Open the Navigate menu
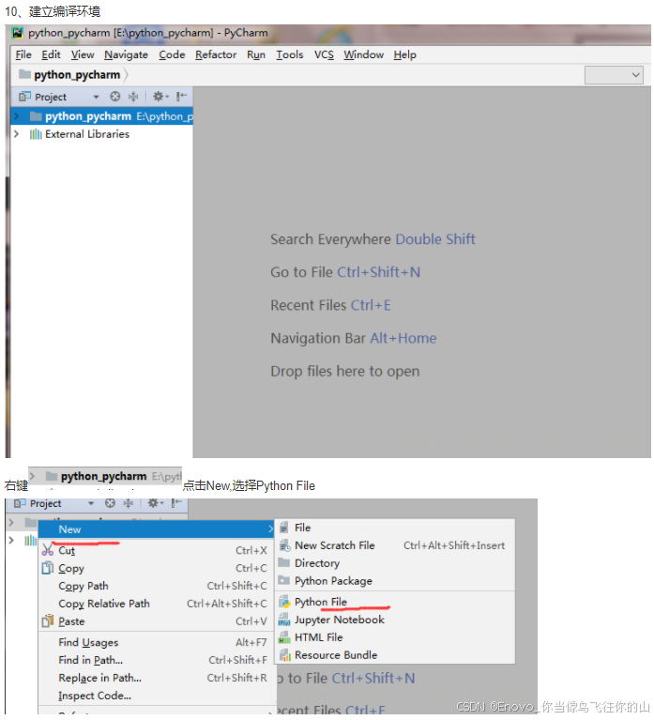Image resolution: width=654 pixels, height=720 pixels. [126, 54]
